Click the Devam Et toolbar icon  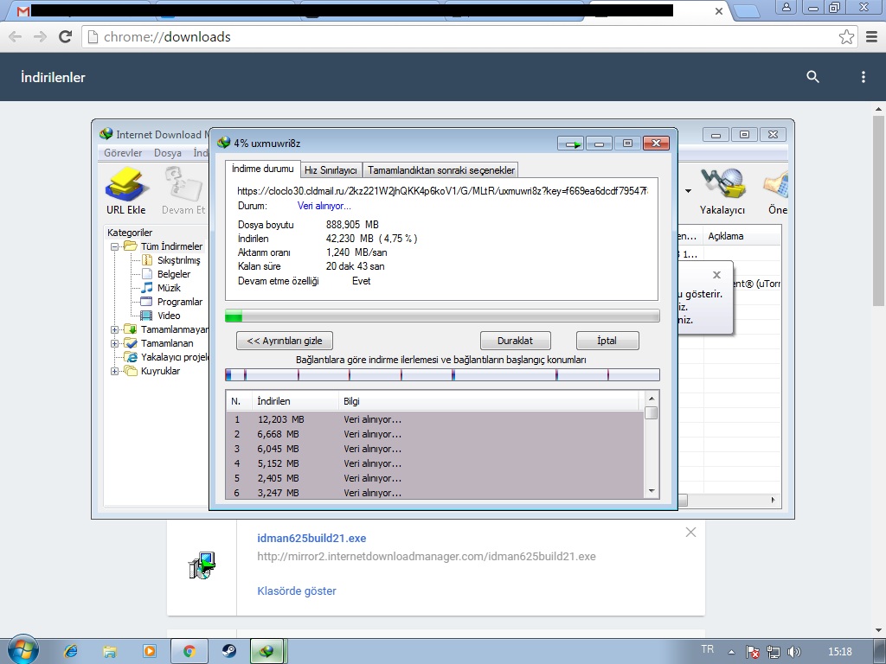tap(183, 184)
